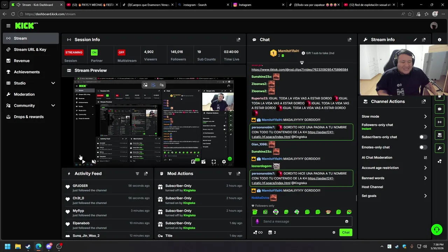Open Kingteka link under first Subscriber-Only entry
Screen dimensions: 448x252
pos(189,190)
